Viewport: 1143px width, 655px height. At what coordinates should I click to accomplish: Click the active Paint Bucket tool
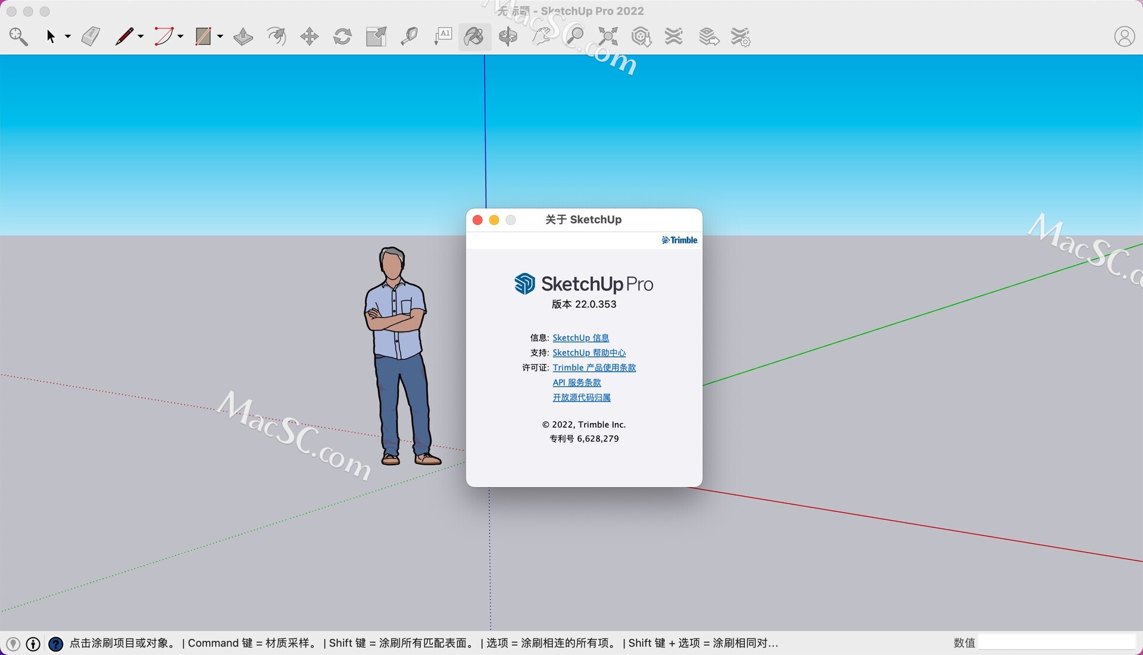pos(474,36)
